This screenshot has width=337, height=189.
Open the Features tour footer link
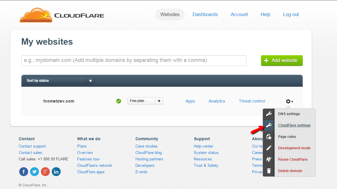pyautogui.click(x=88, y=159)
